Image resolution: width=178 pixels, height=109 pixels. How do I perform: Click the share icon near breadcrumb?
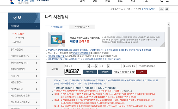coord(162,9)
